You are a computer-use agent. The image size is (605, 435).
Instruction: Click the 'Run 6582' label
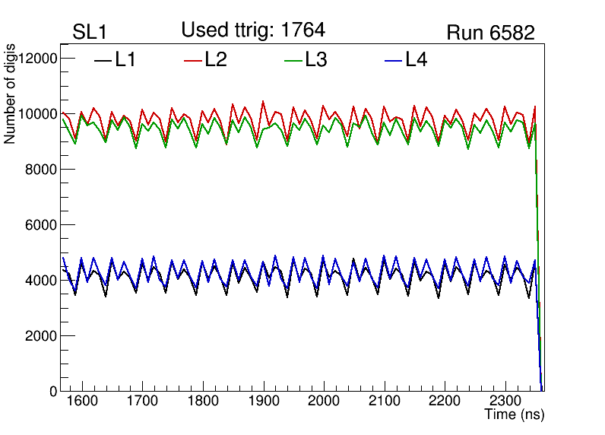[x=490, y=33]
